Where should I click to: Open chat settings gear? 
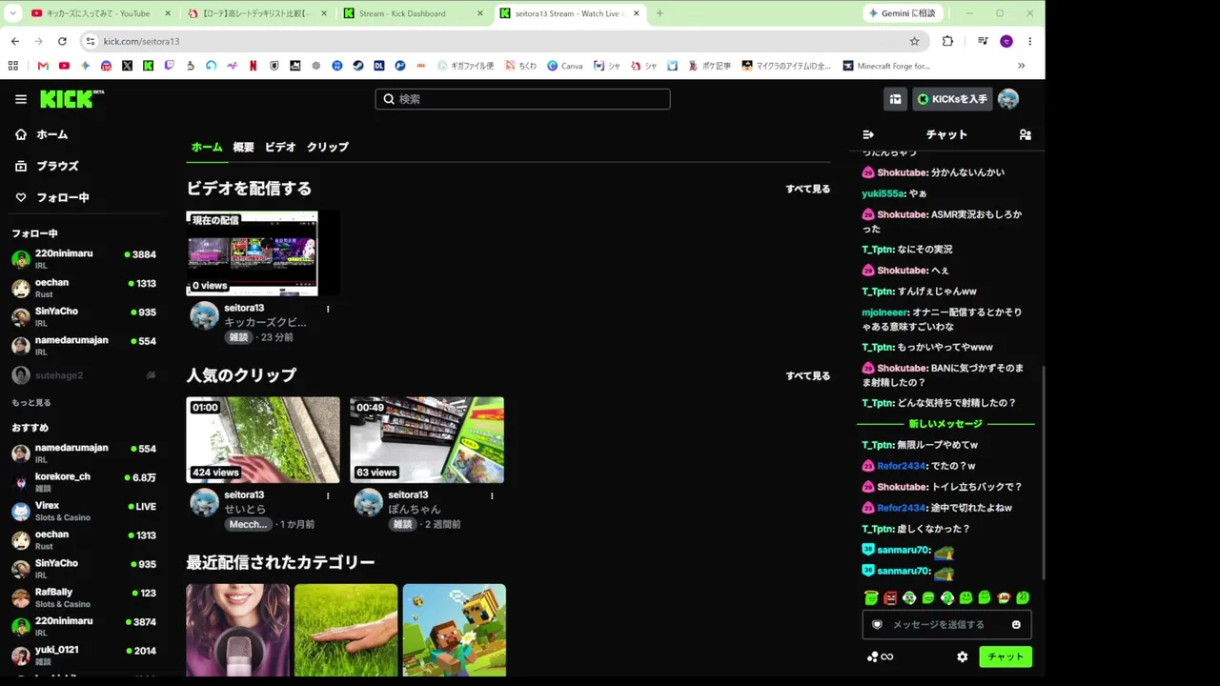coord(963,656)
